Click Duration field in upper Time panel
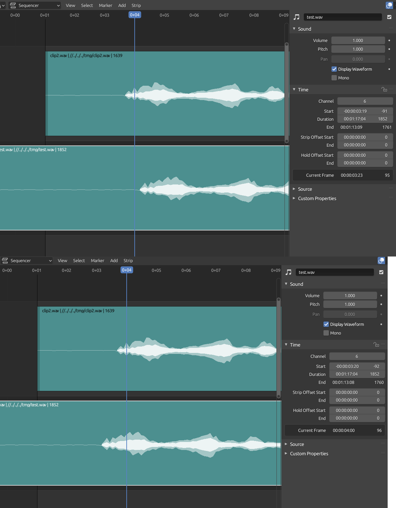 pos(365,119)
